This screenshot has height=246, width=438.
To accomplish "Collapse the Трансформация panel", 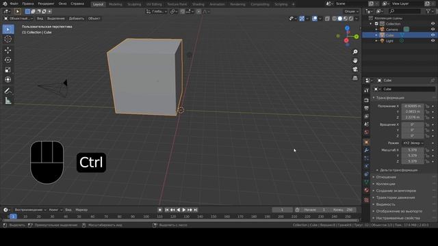I will pos(389,98).
